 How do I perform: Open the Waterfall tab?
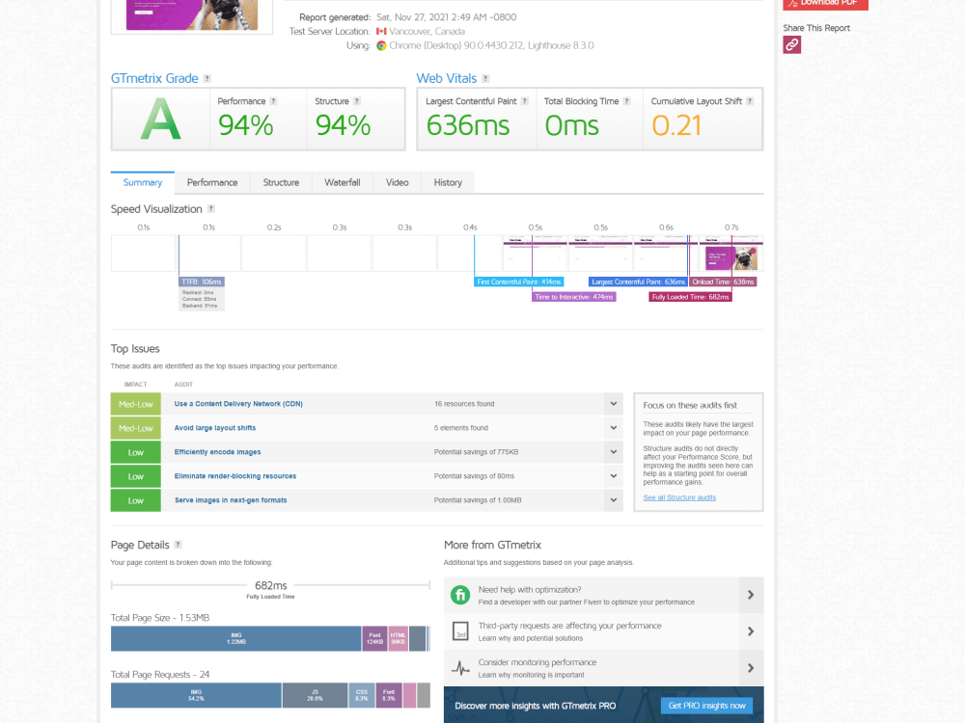(x=343, y=182)
